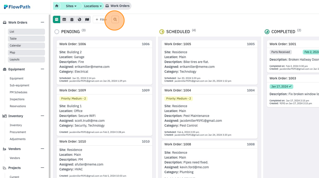Click the Priority Medium badge on 1004

click(178, 99)
